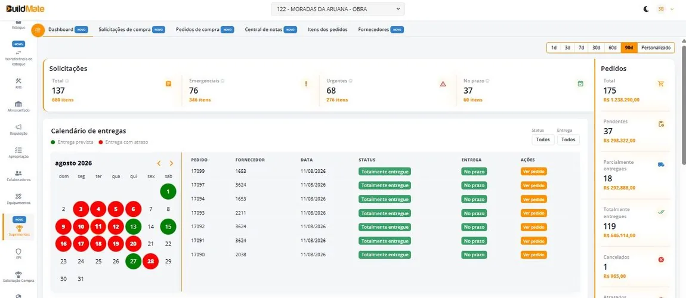Click the R$ 1.238.290,00 total value

621,100
